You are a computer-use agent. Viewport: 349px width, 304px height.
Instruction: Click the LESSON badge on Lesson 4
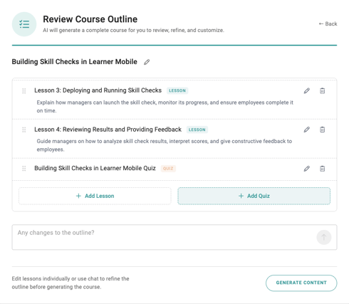(197, 130)
